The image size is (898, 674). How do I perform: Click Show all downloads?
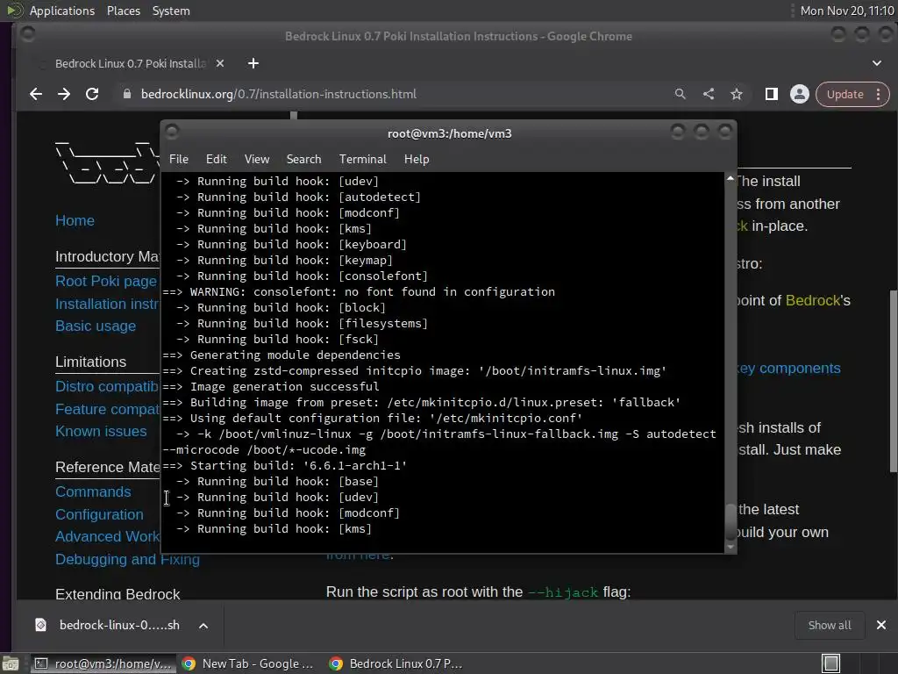(830, 625)
